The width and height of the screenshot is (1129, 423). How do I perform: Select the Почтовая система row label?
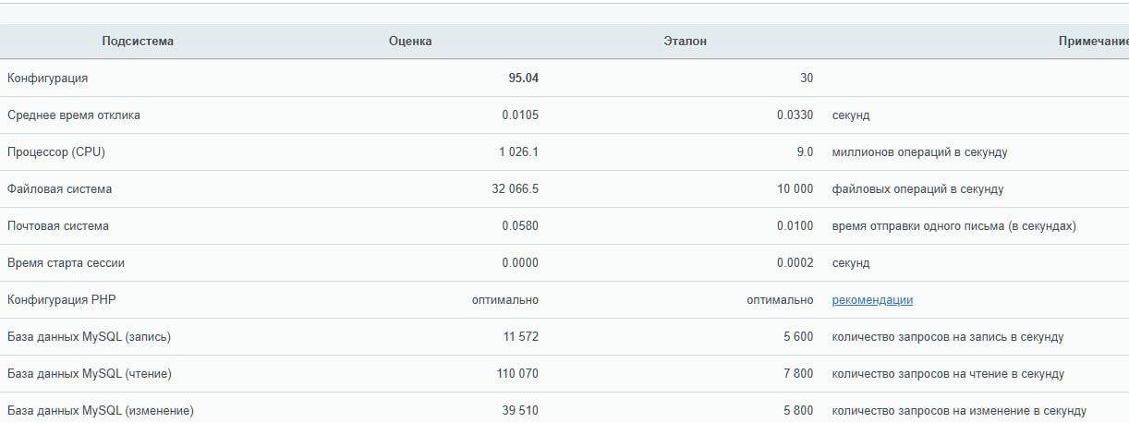tap(58, 226)
